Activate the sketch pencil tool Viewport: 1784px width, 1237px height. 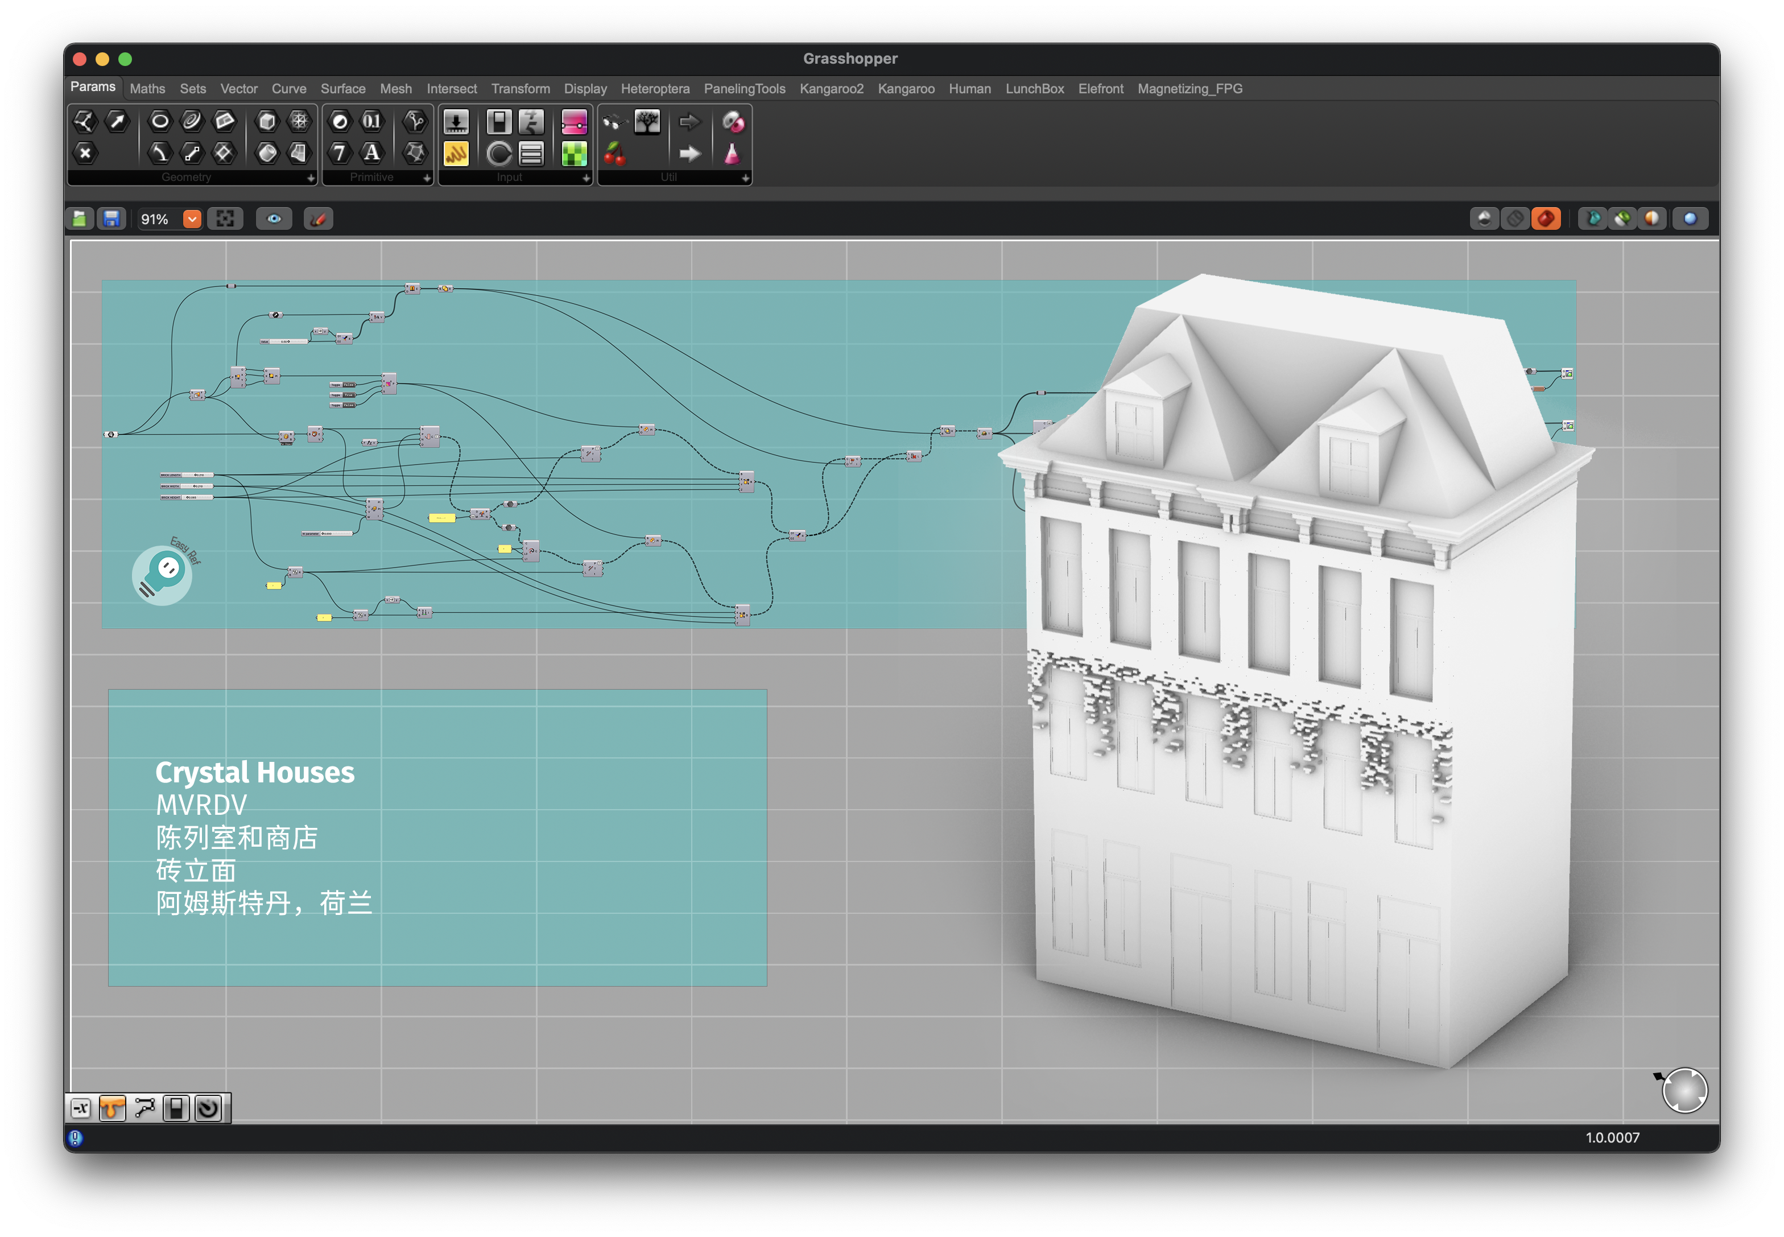click(x=318, y=219)
